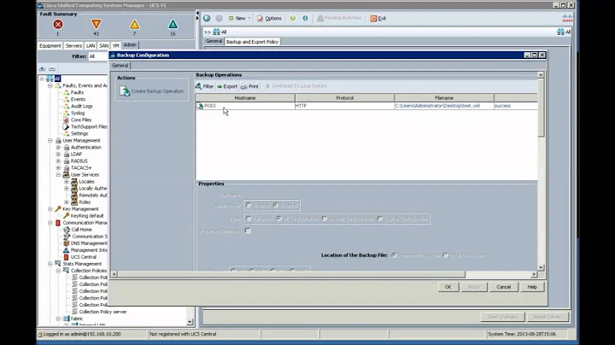Screen dimensions: 615x345
Task: Expand the Authentication tree node
Action: [58, 148]
